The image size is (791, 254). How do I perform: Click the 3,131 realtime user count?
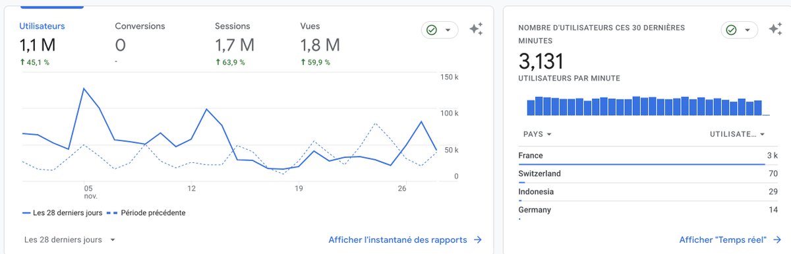pos(541,61)
